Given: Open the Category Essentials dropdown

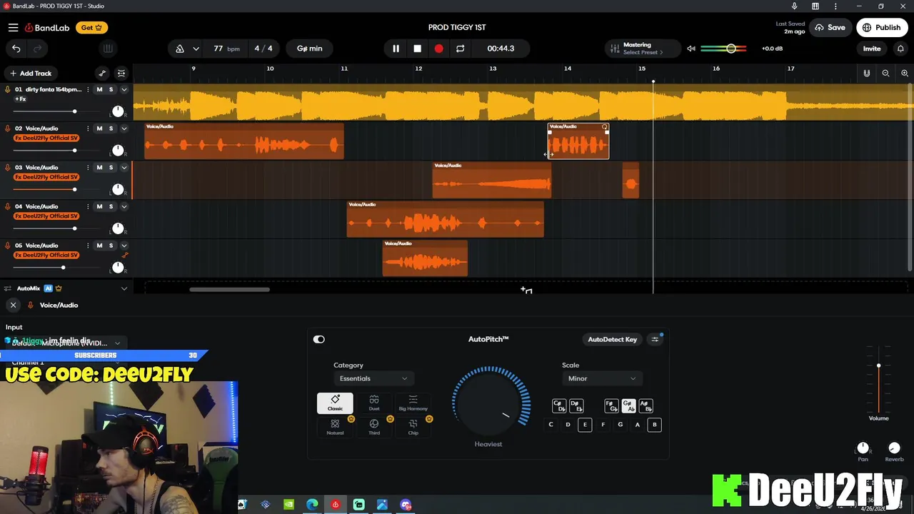Looking at the screenshot, I should [x=373, y=378].
